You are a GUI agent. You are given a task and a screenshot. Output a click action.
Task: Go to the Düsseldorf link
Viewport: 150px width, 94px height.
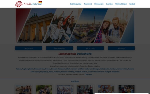(x=61, y=69)
